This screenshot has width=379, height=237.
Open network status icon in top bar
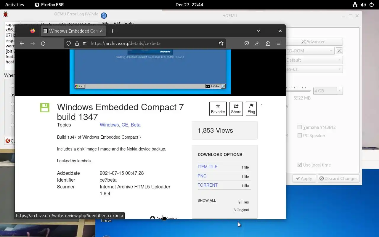[355, 4]
